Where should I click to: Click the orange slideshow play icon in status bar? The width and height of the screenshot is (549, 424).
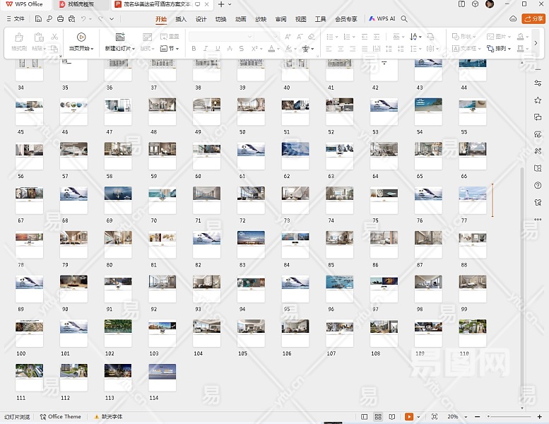408,417
